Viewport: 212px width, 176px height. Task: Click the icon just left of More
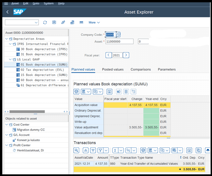[81, 22]
